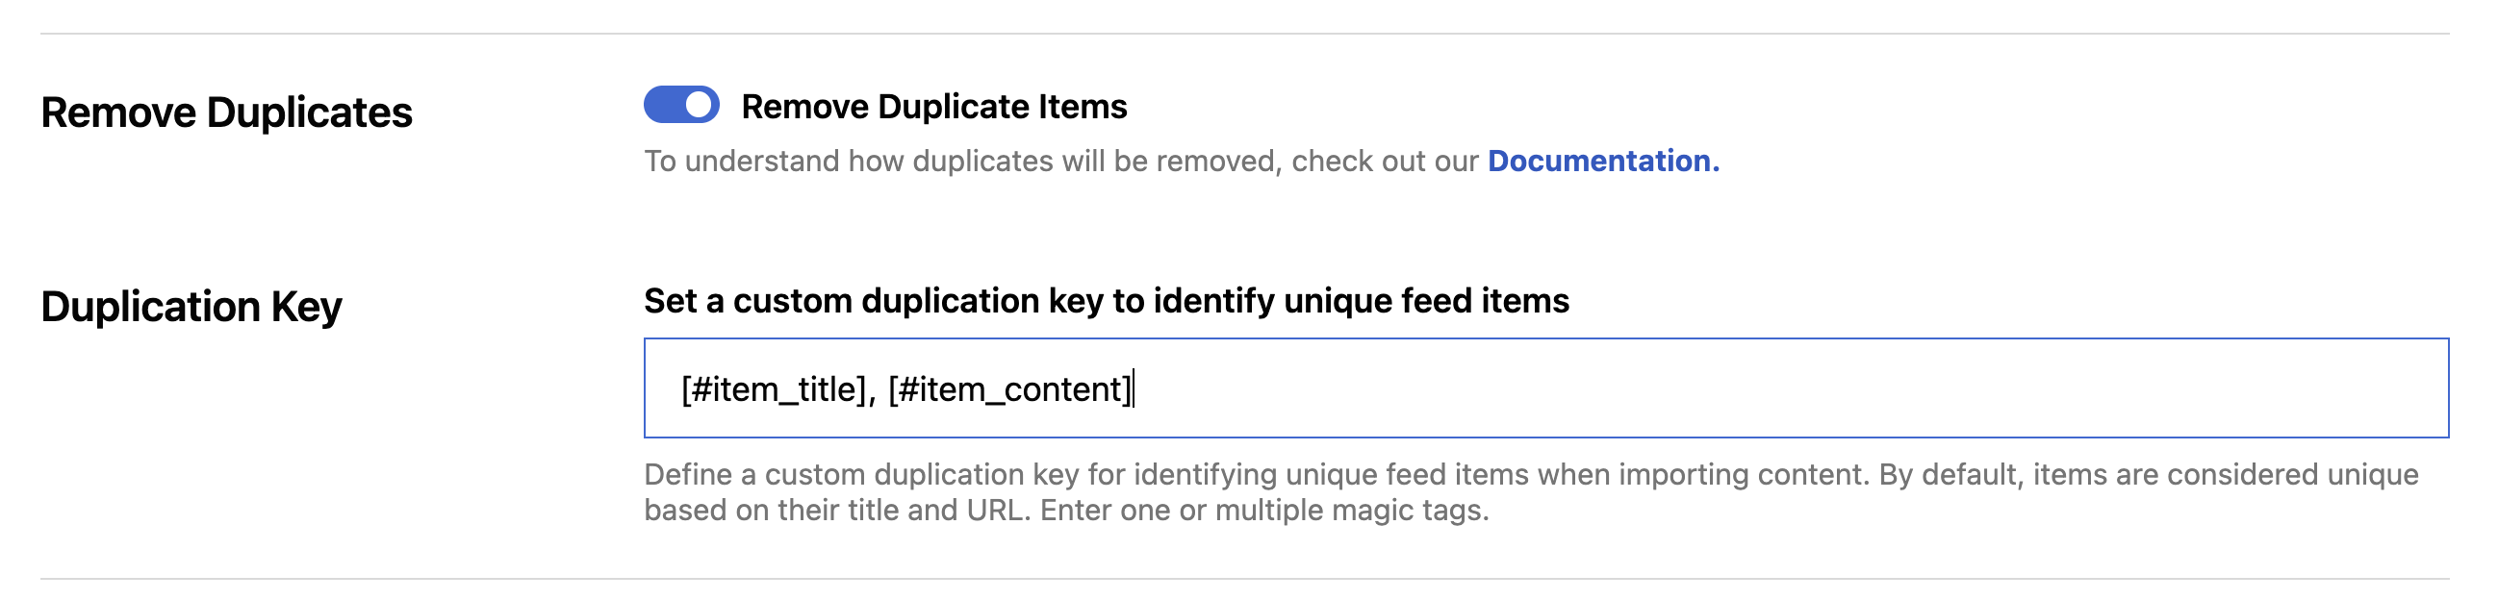
Task: Click the "based on their title and URL" text
Action: click(x=834, y=511)
